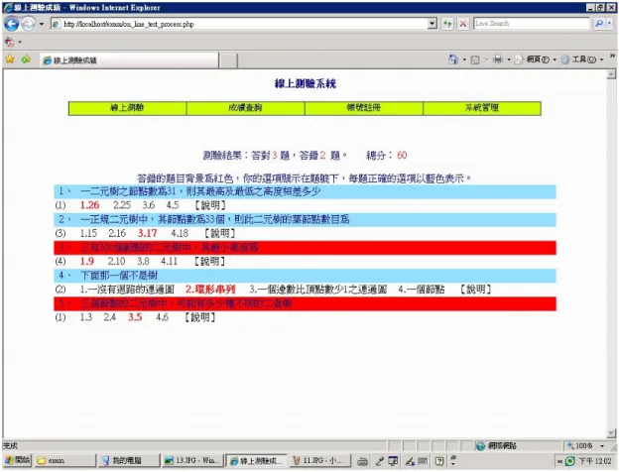Switch to 13.JPG taskbar window
The image size is (619, 472).
point(192,460)
